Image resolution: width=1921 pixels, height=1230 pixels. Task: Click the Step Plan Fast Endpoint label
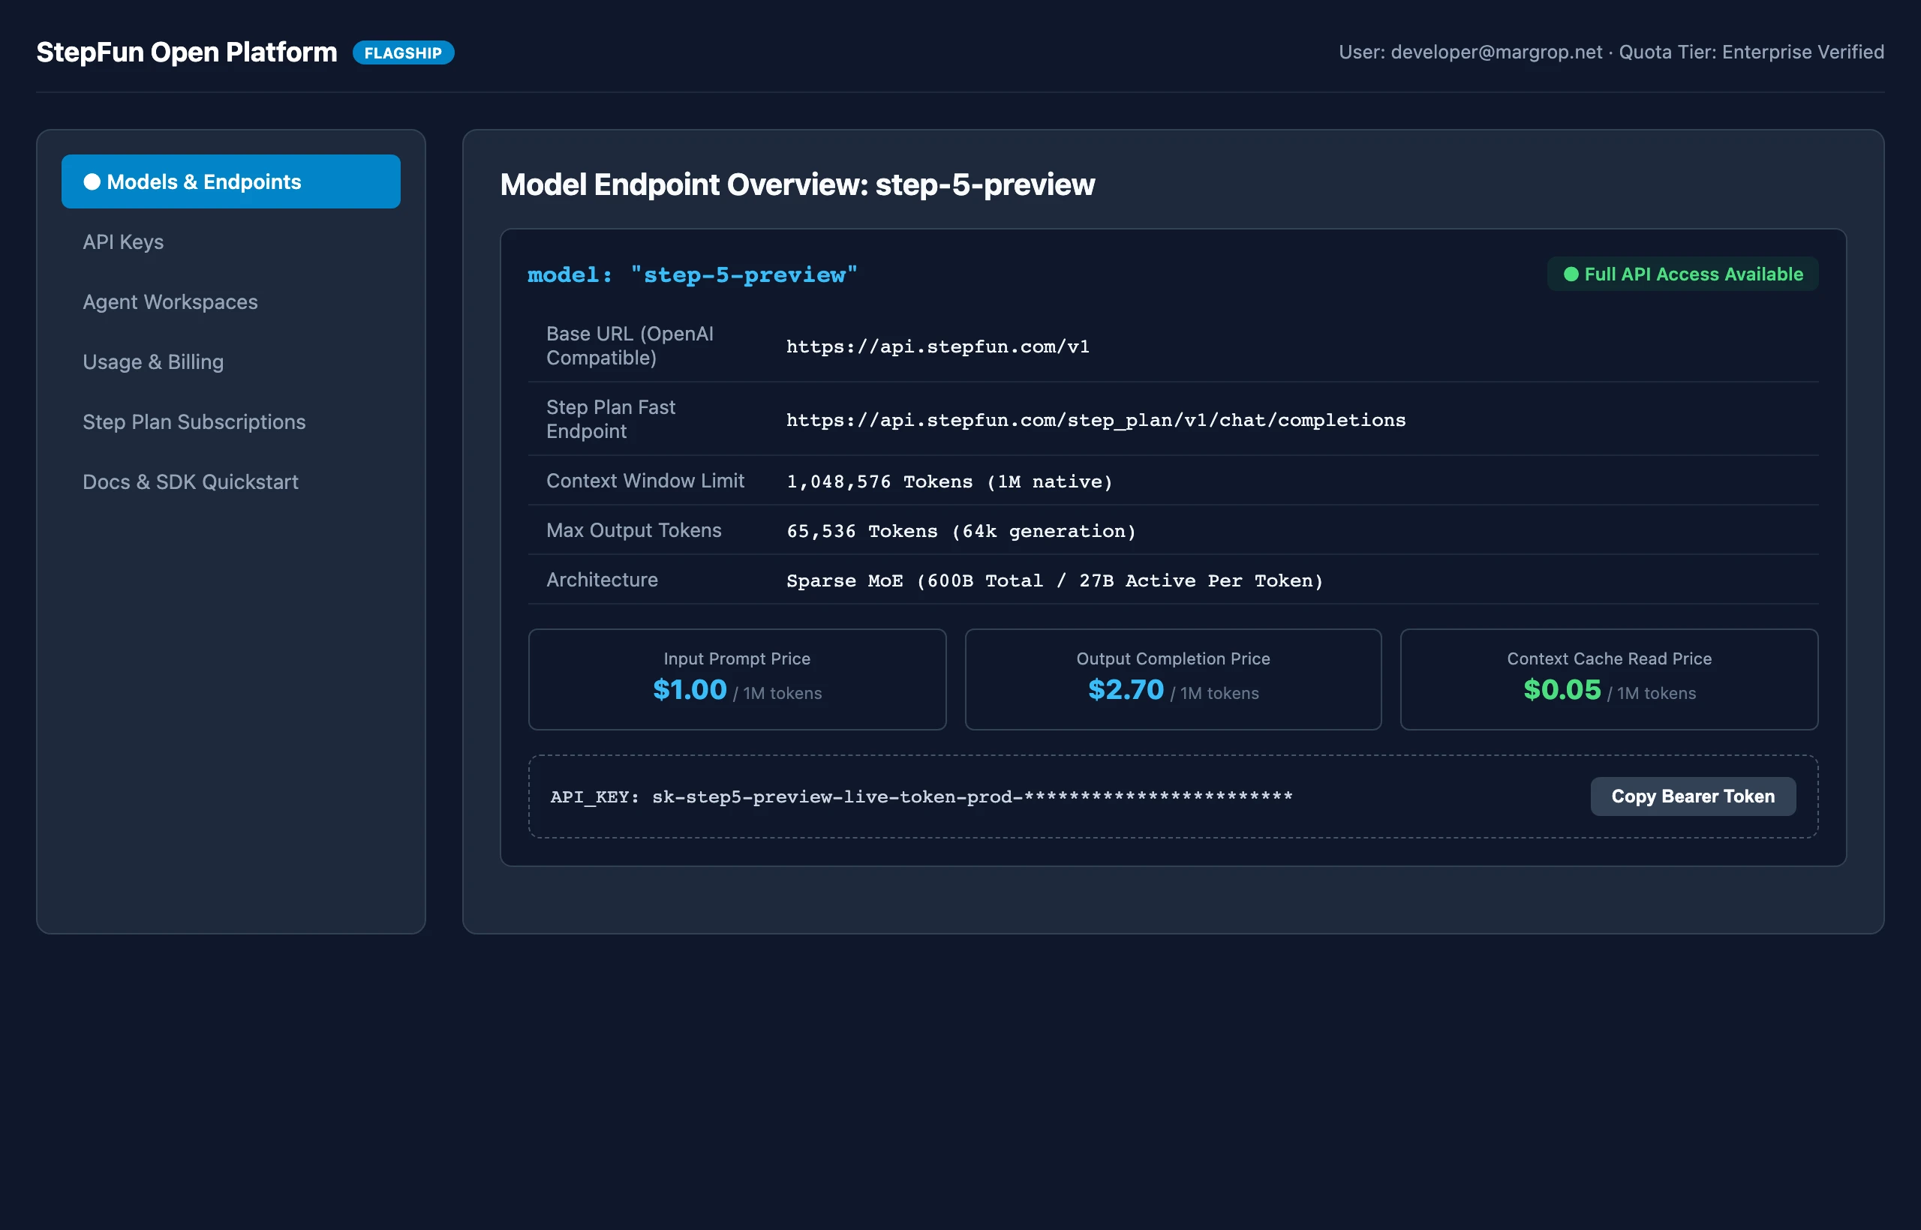611,419
